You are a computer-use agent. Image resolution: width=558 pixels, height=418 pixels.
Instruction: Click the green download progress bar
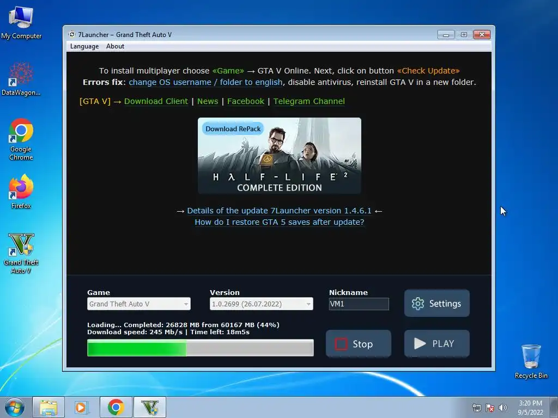point(201,348)
